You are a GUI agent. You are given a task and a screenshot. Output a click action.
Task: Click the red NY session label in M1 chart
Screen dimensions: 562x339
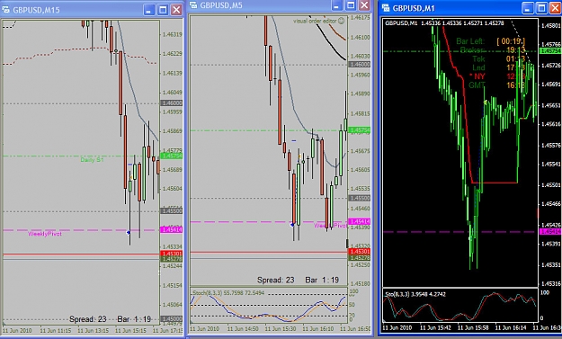click(x=477, y=76)
